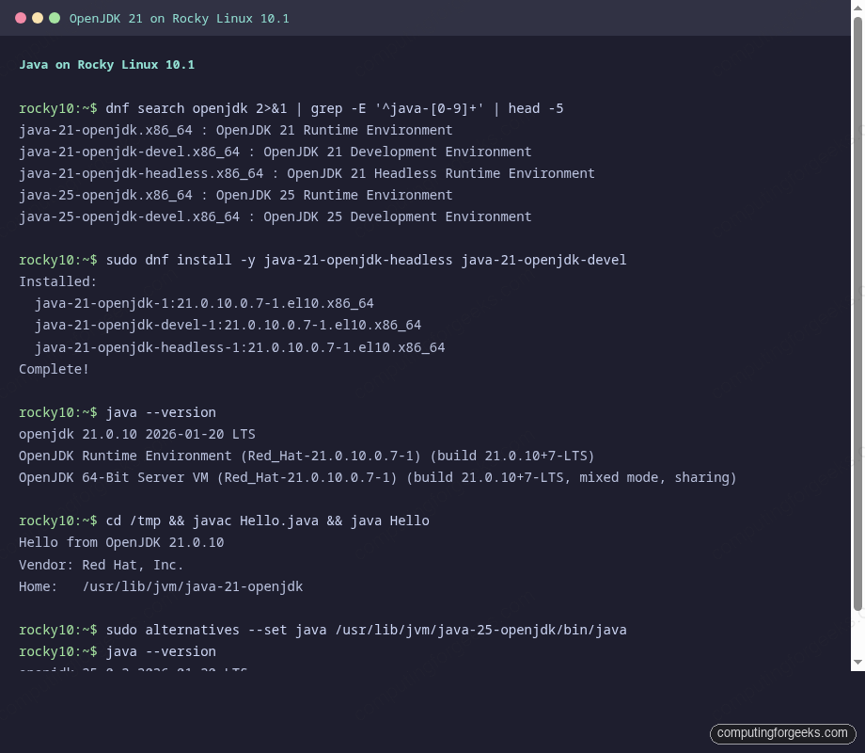Click the window title 'OpenJDK 21 on Rocky Linux 10.1'

pyautogui.click(x=180, y=18)
